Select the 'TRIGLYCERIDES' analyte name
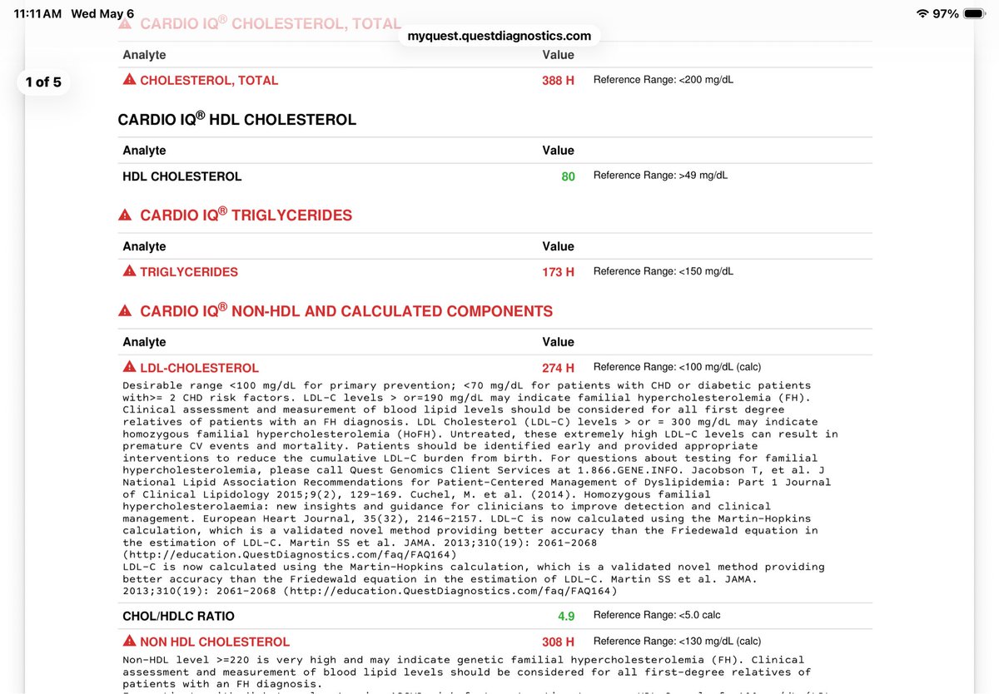The width and height of the screenshot is (999, 694). pyautogui.click(x=189, y=272)
